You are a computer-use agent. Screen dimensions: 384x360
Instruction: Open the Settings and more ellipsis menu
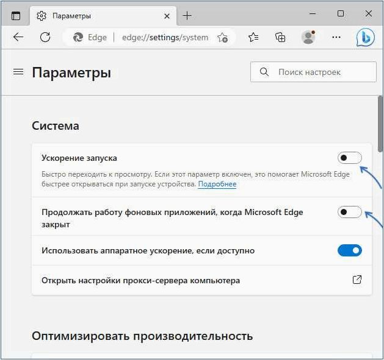pos(336,37)
